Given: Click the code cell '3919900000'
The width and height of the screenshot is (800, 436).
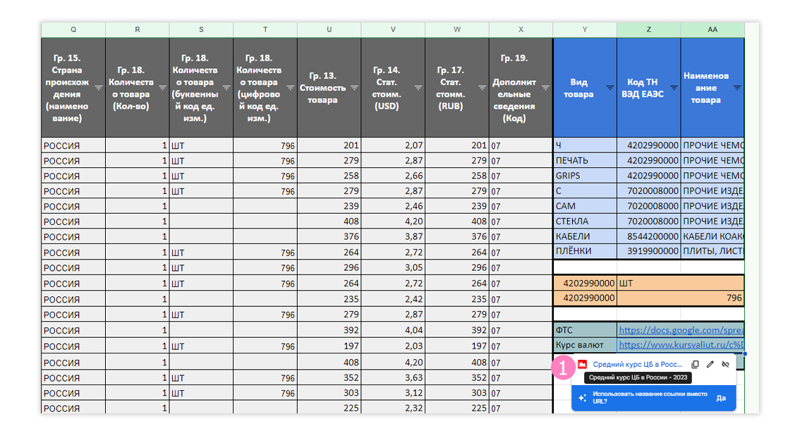Looking at the screenshot, I should [x=648, y=251].
